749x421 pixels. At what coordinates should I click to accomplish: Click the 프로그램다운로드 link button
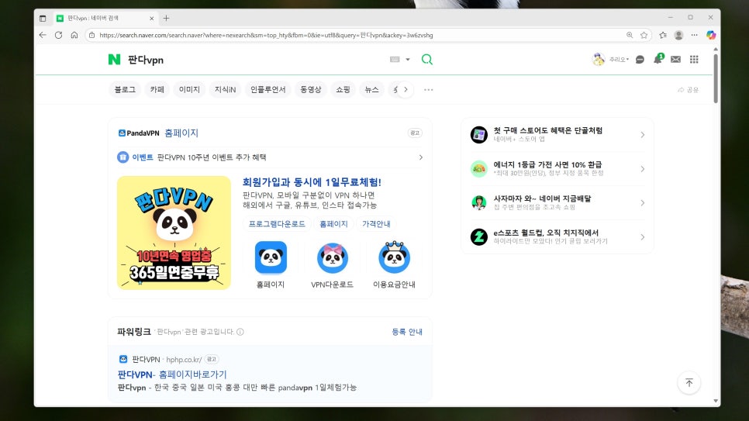[x=277, y=223]
